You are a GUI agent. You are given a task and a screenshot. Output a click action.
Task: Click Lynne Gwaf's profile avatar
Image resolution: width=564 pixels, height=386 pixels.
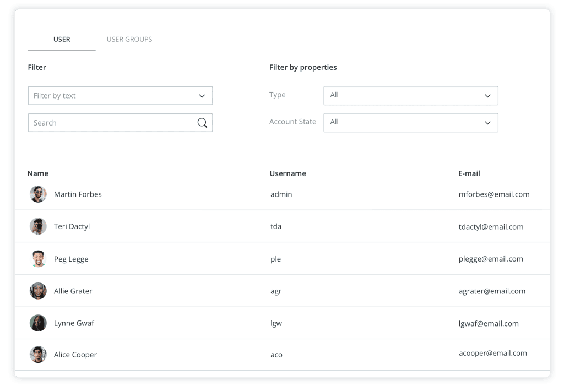[x=37, y=323]
